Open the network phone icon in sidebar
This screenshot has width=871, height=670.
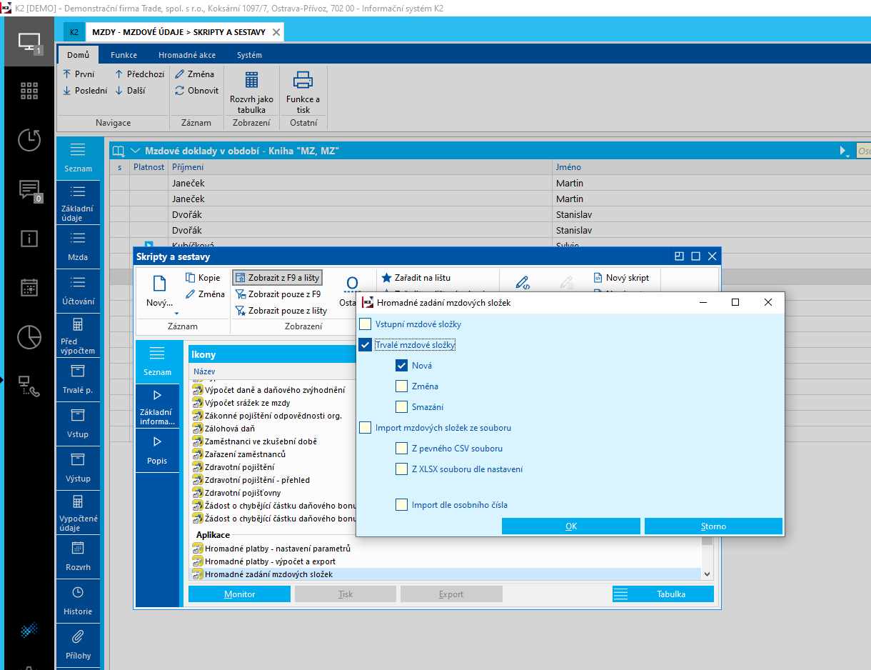tap(29, 386)
